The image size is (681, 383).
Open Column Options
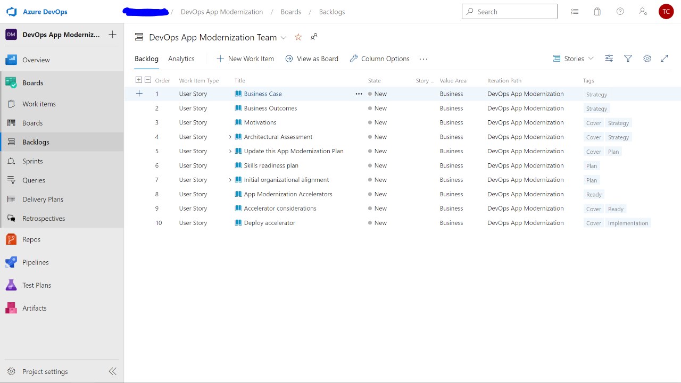click(x=379, y=59)
